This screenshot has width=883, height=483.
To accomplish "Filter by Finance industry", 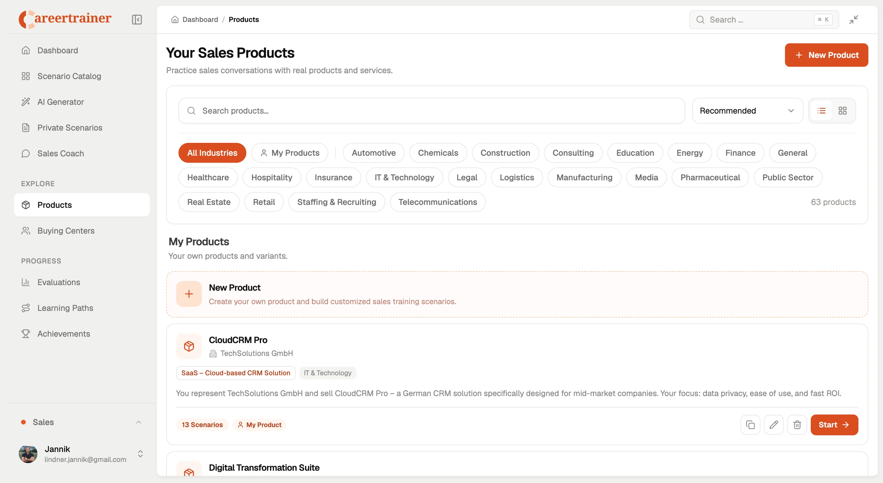I will (x=740, y=153).
